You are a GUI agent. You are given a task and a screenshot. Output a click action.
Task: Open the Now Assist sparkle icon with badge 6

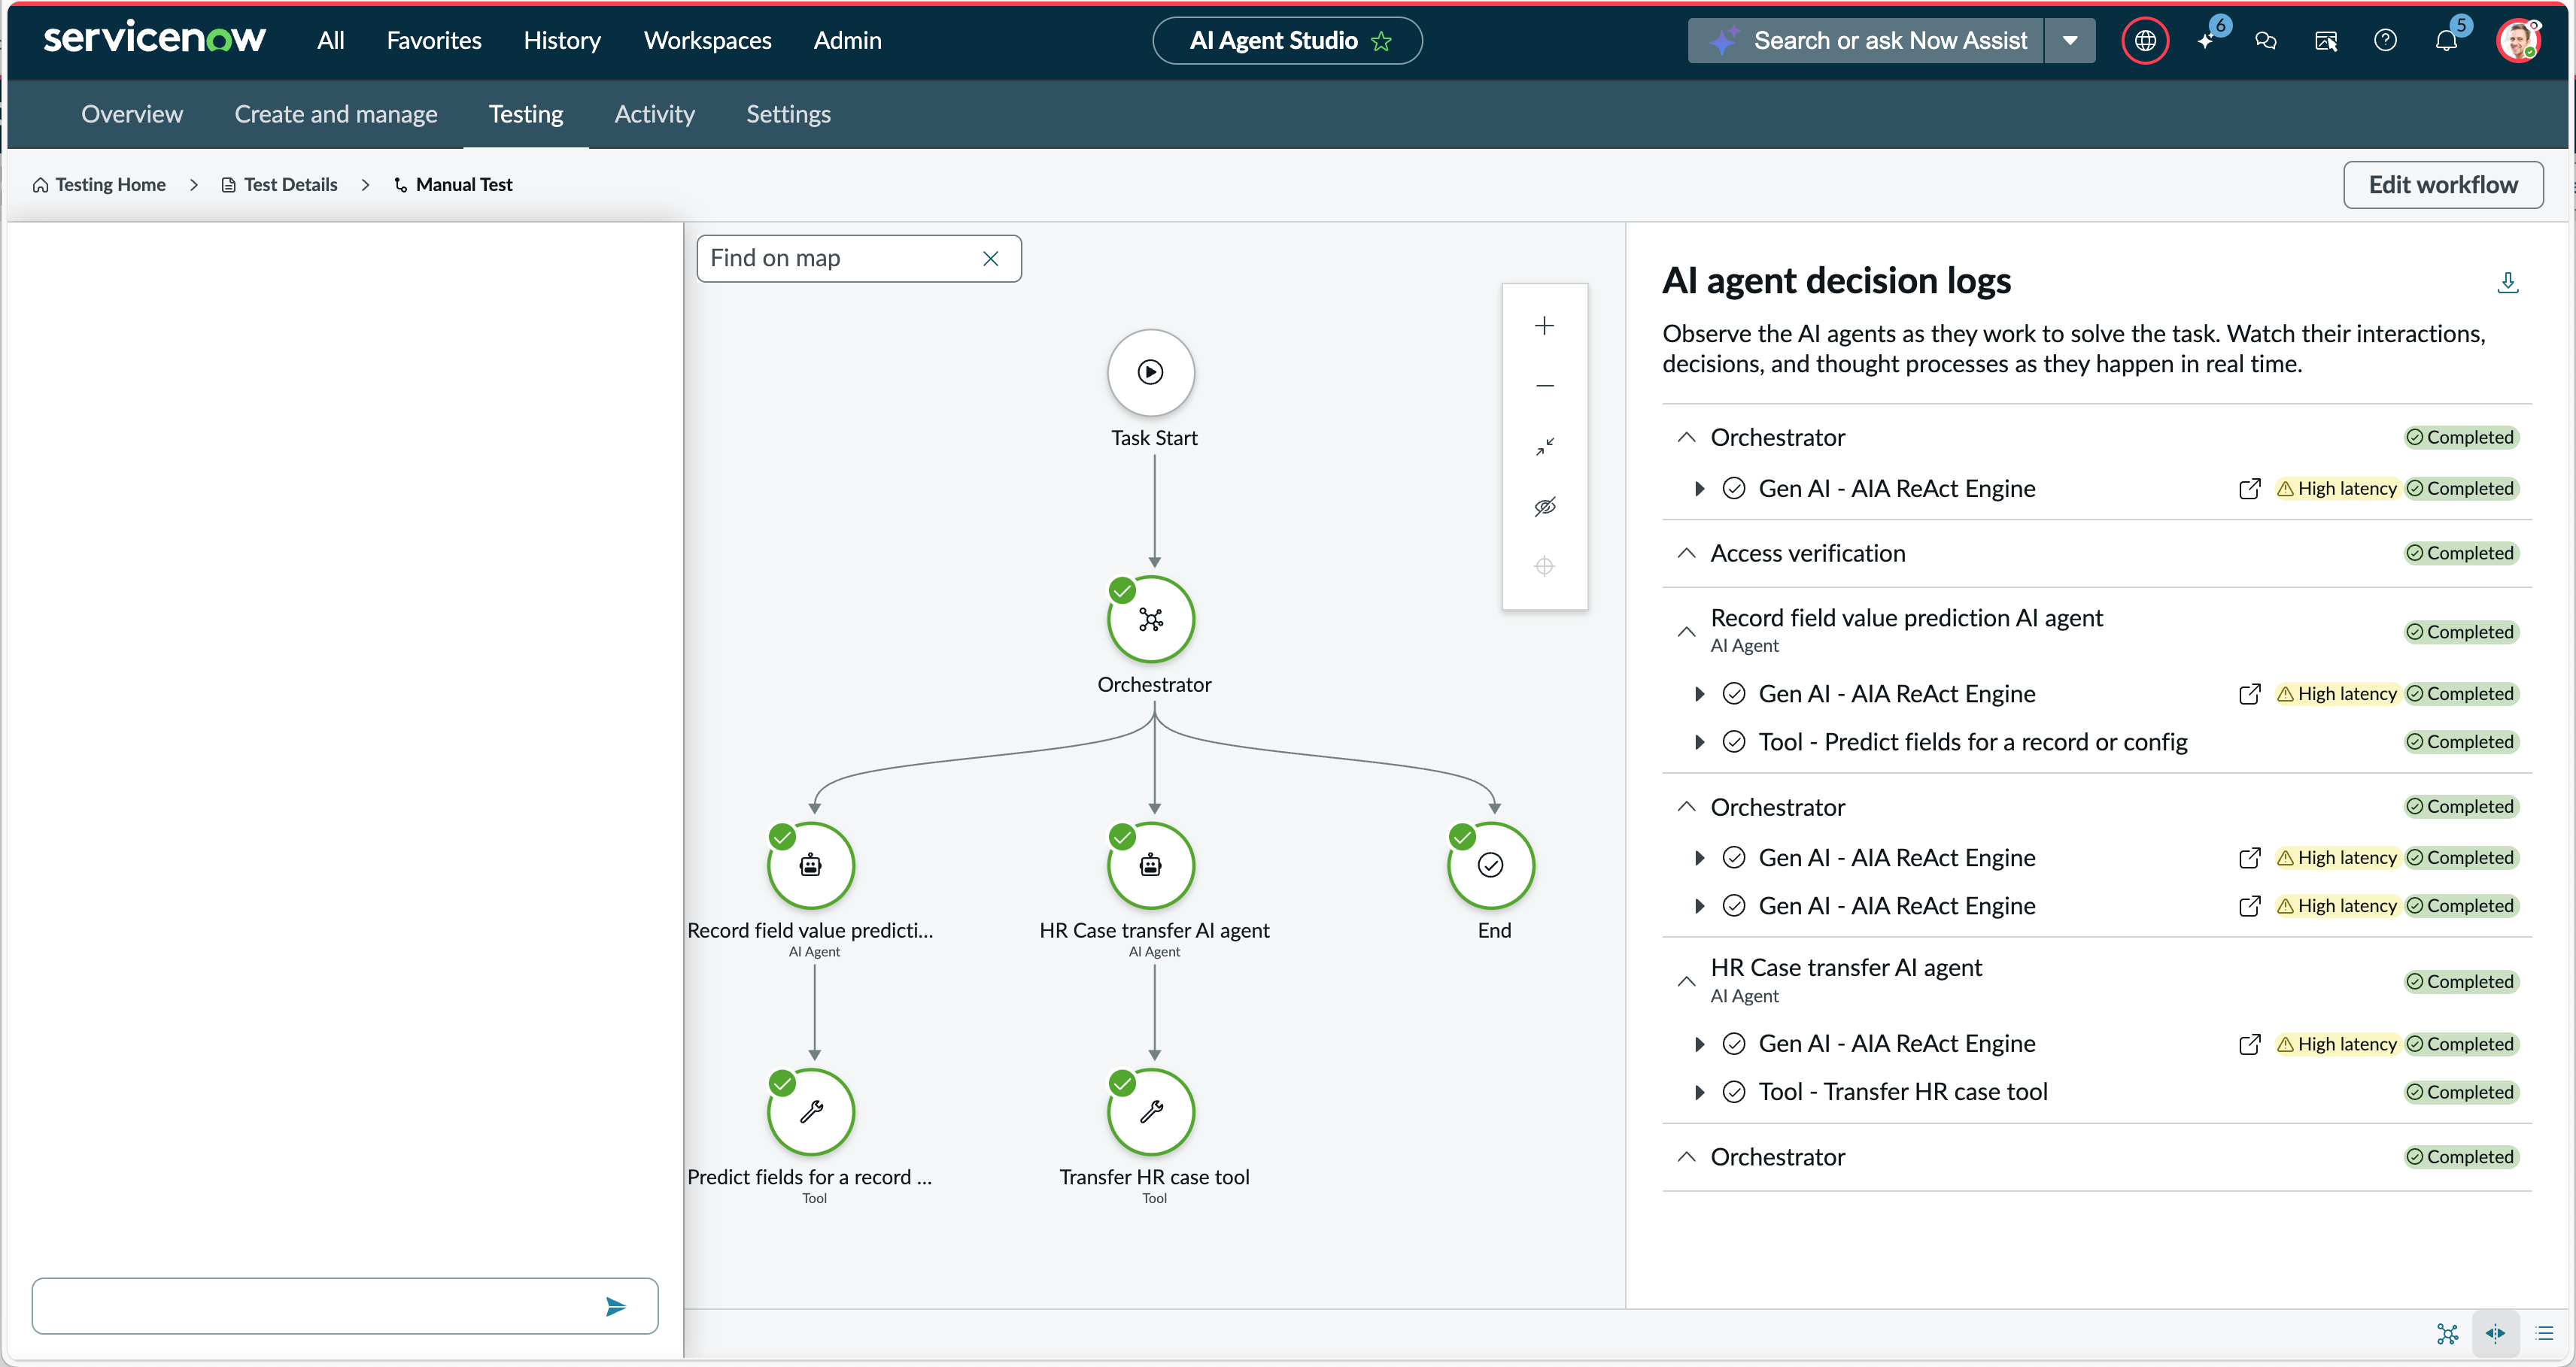tap(2207, 41)
